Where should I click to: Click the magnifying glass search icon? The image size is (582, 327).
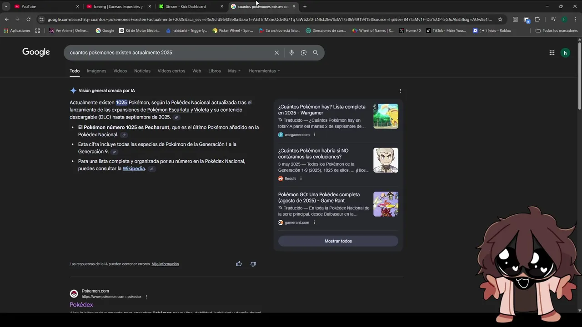[316, 53]
